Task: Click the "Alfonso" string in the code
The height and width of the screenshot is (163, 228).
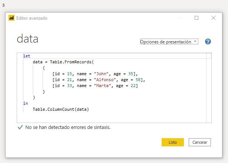Action: 105,80
